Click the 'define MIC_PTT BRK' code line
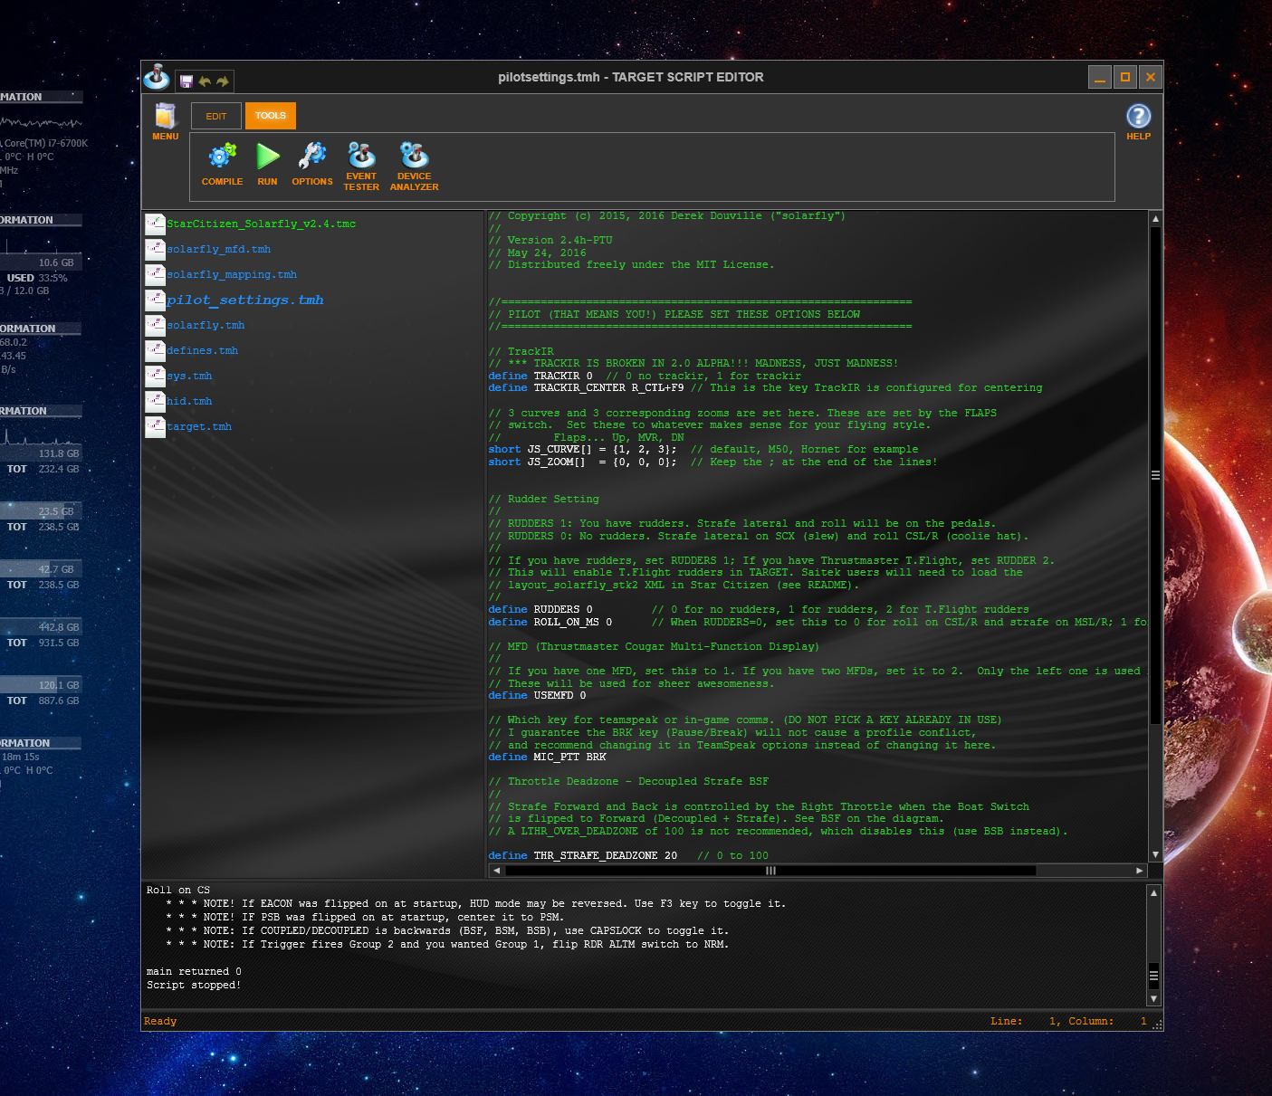 coord(547,757)
